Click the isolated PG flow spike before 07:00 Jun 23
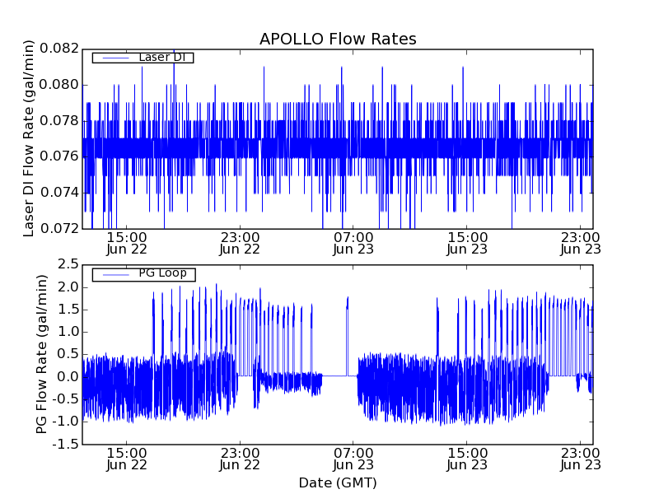 tap(348, 336)
